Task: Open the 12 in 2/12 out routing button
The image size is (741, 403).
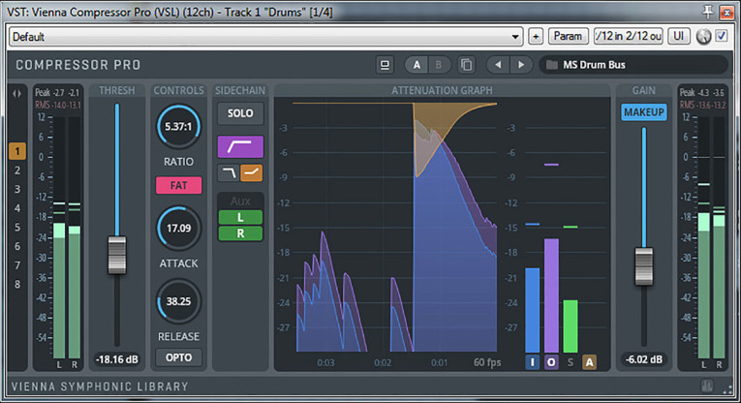Action: click(628, 37)
